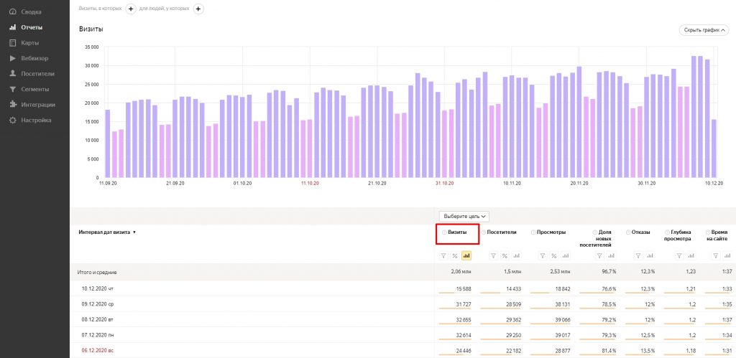Click the chart icon under Просмотры column
Screen dimensions: 736x358
(565, 255)
